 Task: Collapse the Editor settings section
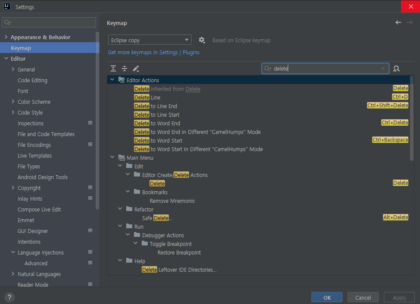[x=6, y=59]
